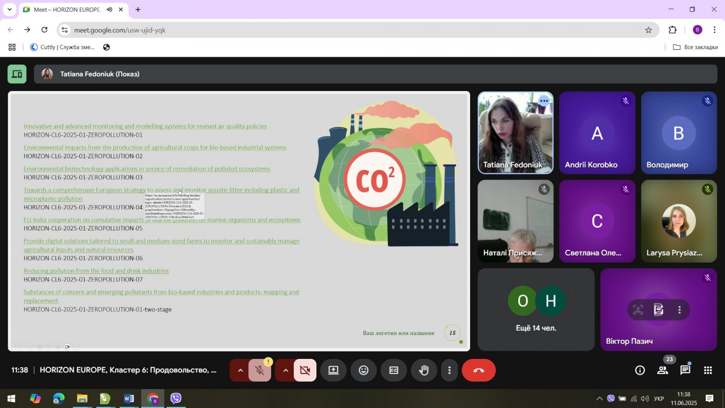725x408 pixels.
Task: Open the 'Ещё 14 чел.' participants tile
Action: coord(536,309)
